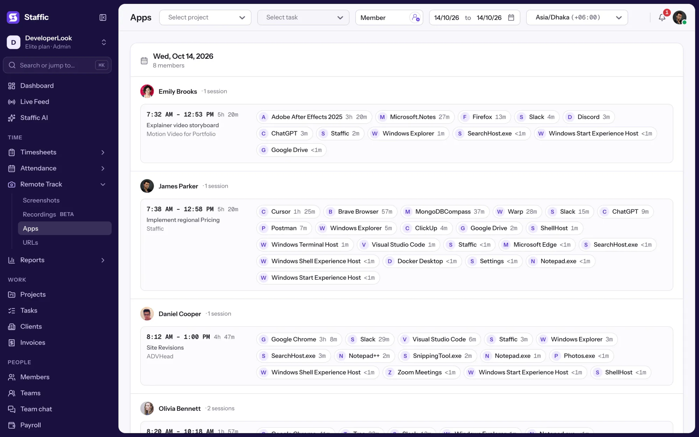Image resolution: width=699 pixels, height=437 pixels.
Task: Click the calendar icon in date range
Action: click(x=511, y=17)
